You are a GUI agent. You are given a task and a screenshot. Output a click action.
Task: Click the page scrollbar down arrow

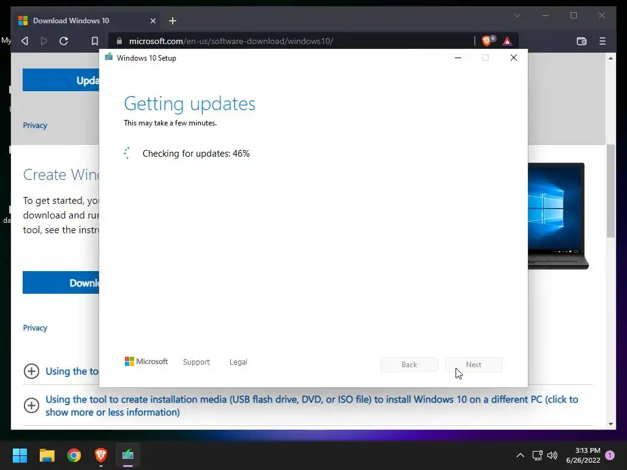click(610, 424)
